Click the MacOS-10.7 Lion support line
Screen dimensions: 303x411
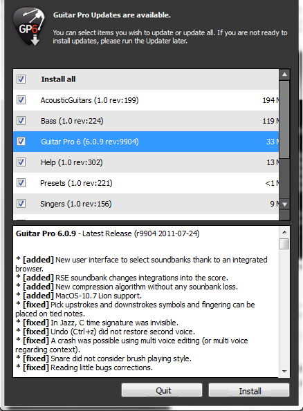tap(79, 296)
